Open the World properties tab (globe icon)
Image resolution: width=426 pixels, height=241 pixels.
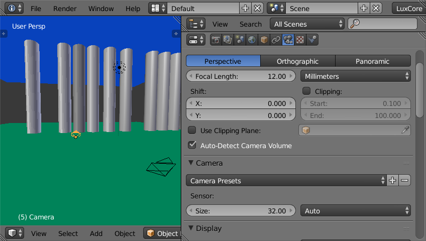252,40
